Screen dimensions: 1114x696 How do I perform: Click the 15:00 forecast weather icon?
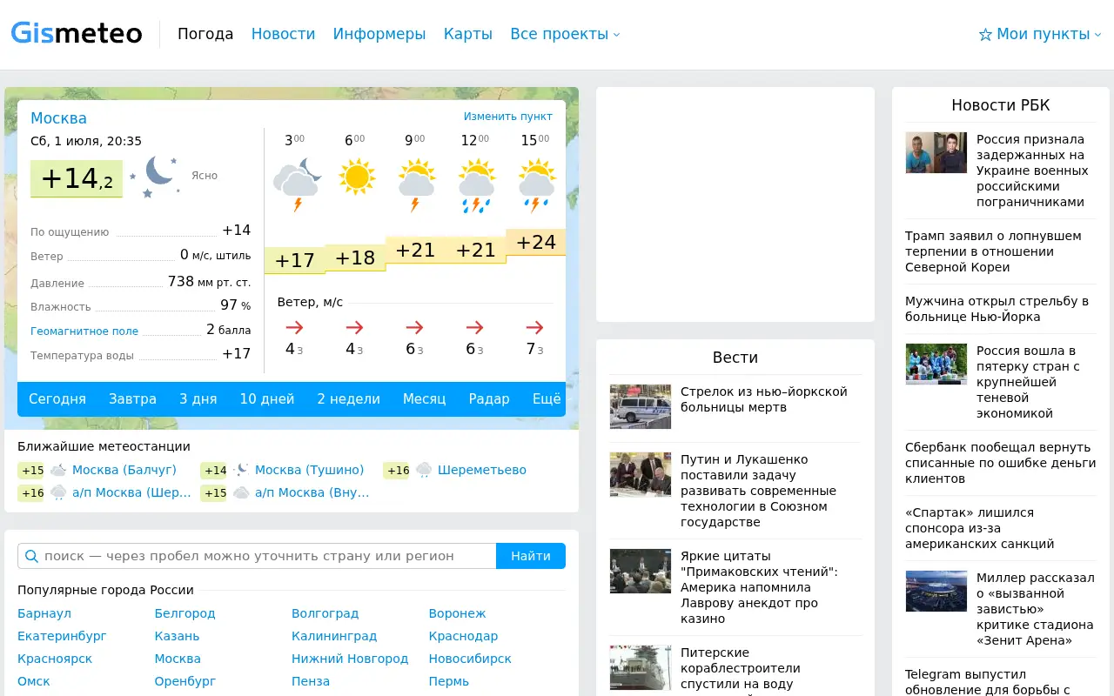pyautogui.click(x=537, y=184)
